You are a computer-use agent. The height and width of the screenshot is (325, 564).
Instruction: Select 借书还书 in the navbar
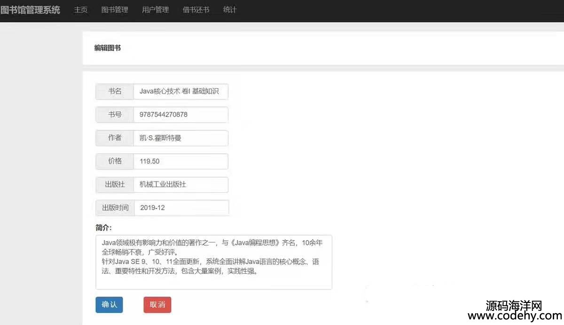point(196,10)
